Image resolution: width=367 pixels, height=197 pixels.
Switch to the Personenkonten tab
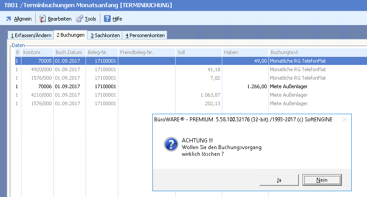[x=145, y=35]
